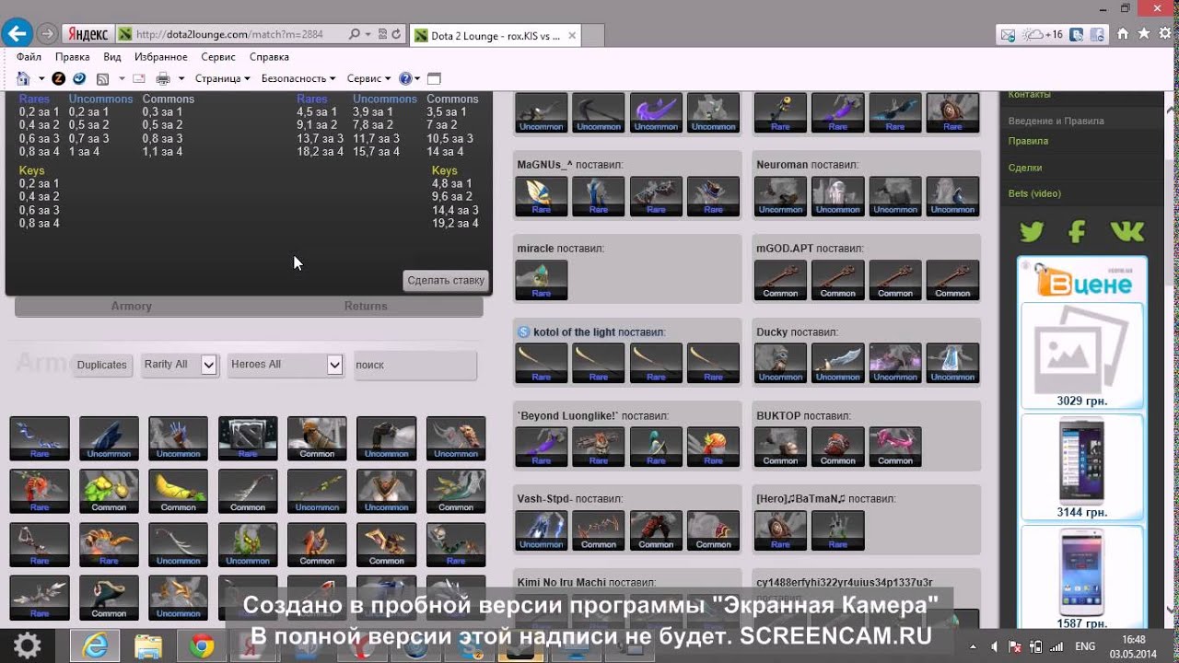This screenshot has width=1179, height=663.
Task: Switch to the Armory tab
Action: [x=132, y=306]
